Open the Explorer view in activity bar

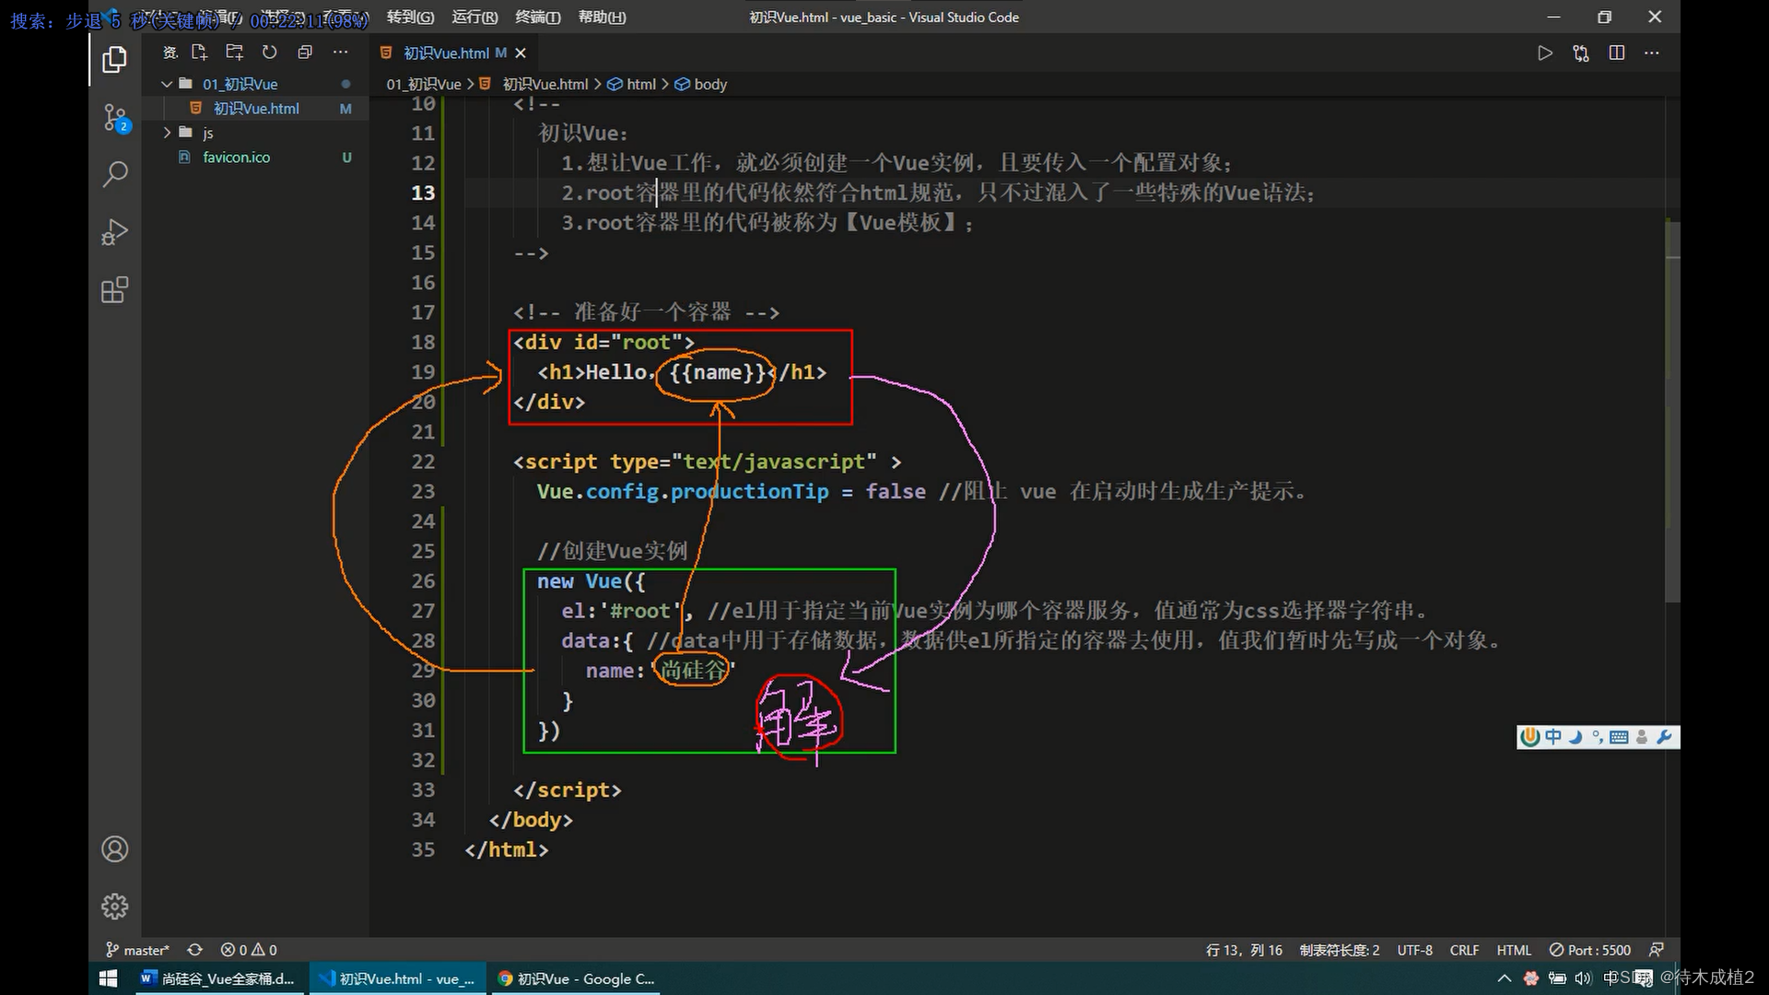click(x=114, y=60)
